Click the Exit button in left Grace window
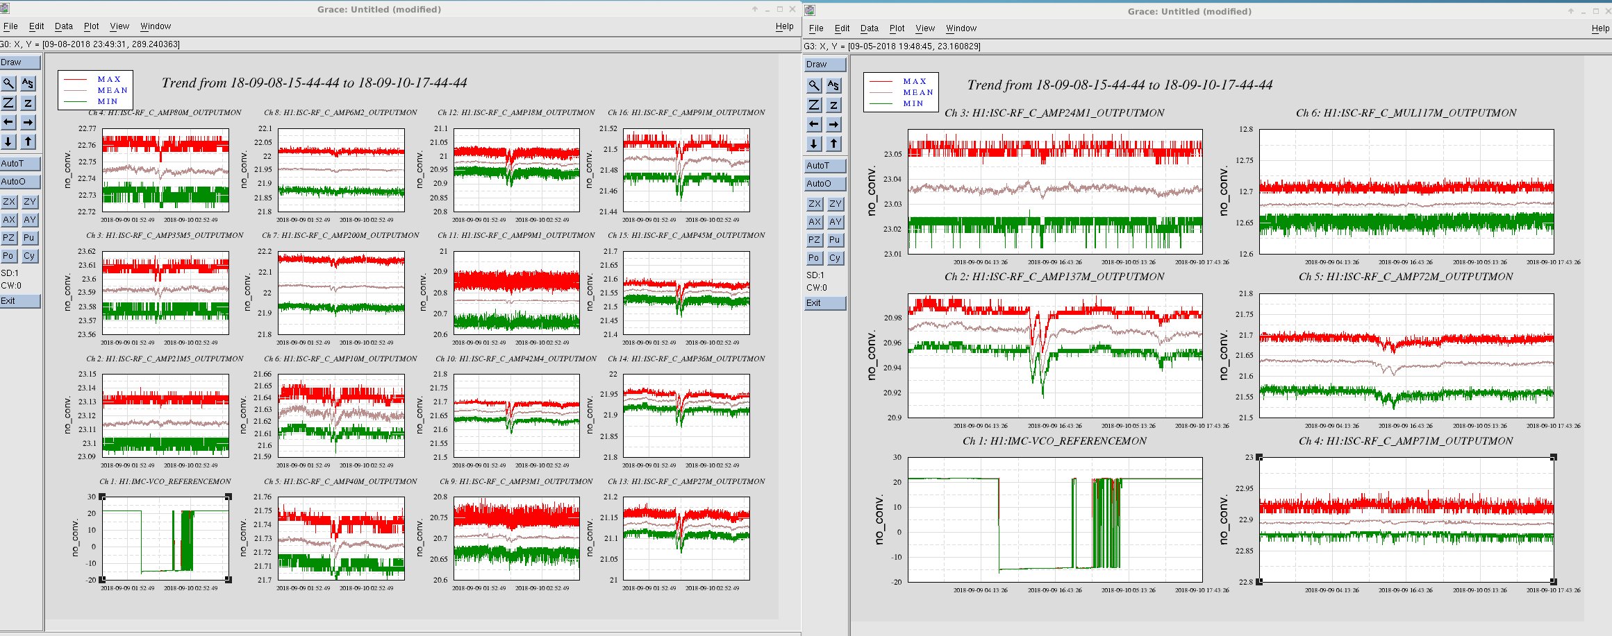This screenshot has height=636, width=1612. [x=20, y=301]
